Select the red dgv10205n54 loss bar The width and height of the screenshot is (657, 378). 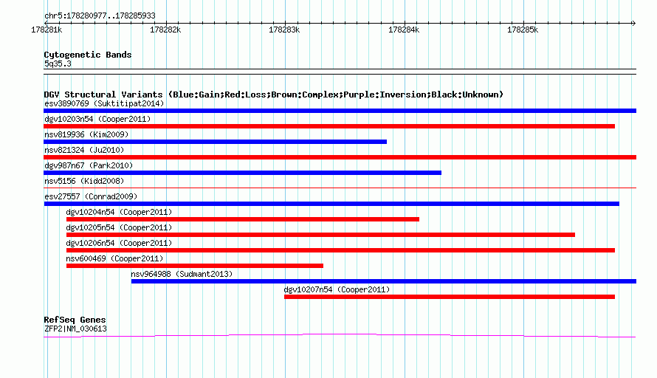[320, 235]
